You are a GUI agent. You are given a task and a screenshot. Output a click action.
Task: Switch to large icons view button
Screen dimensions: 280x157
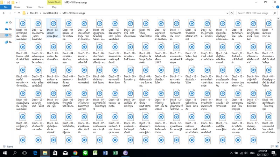coord(277,146)
